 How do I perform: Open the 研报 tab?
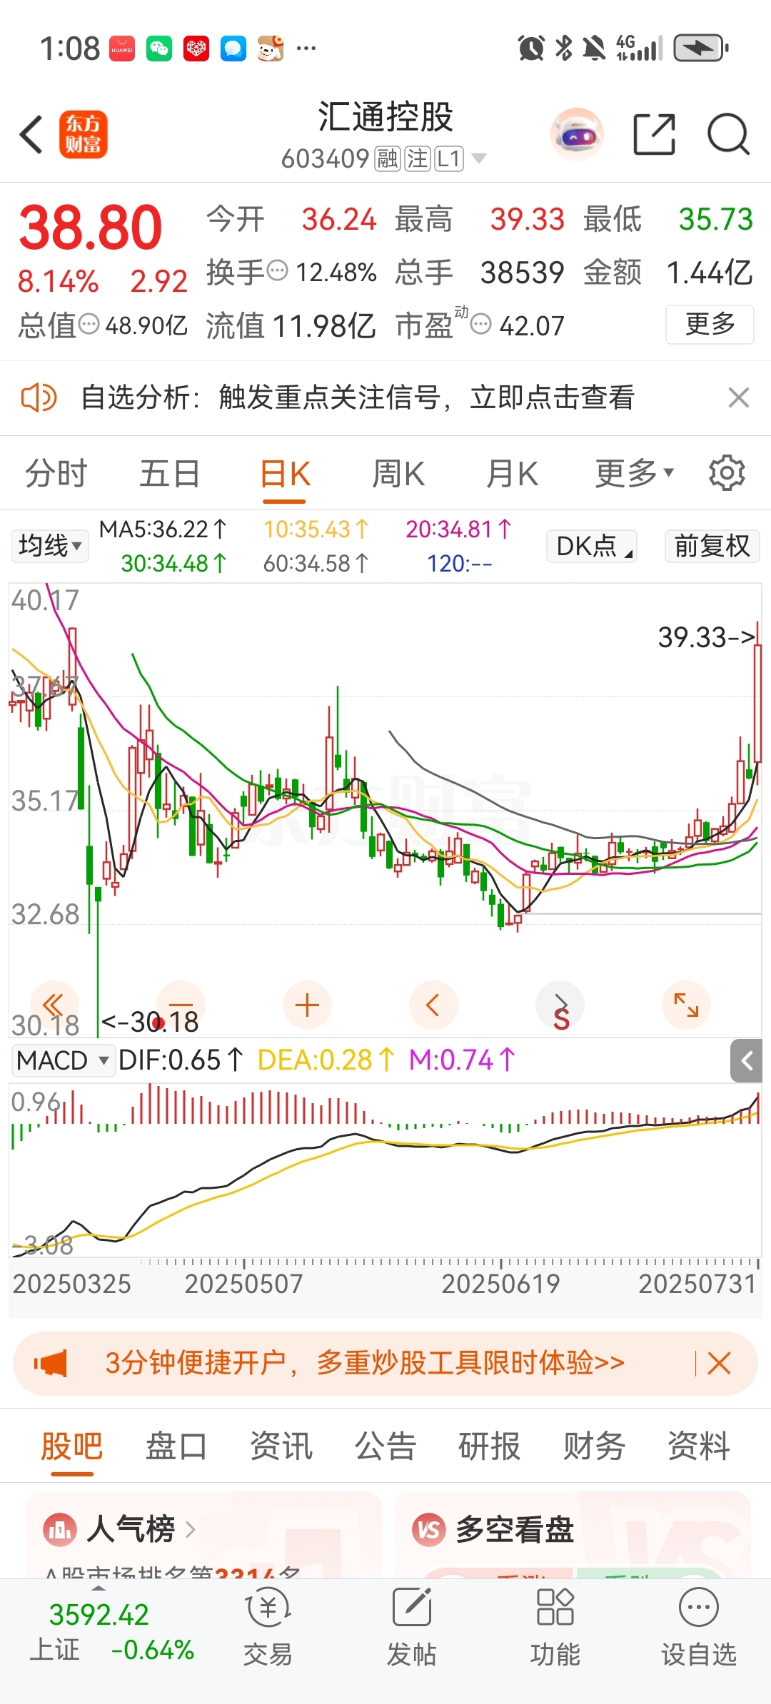coord(490,1446)
